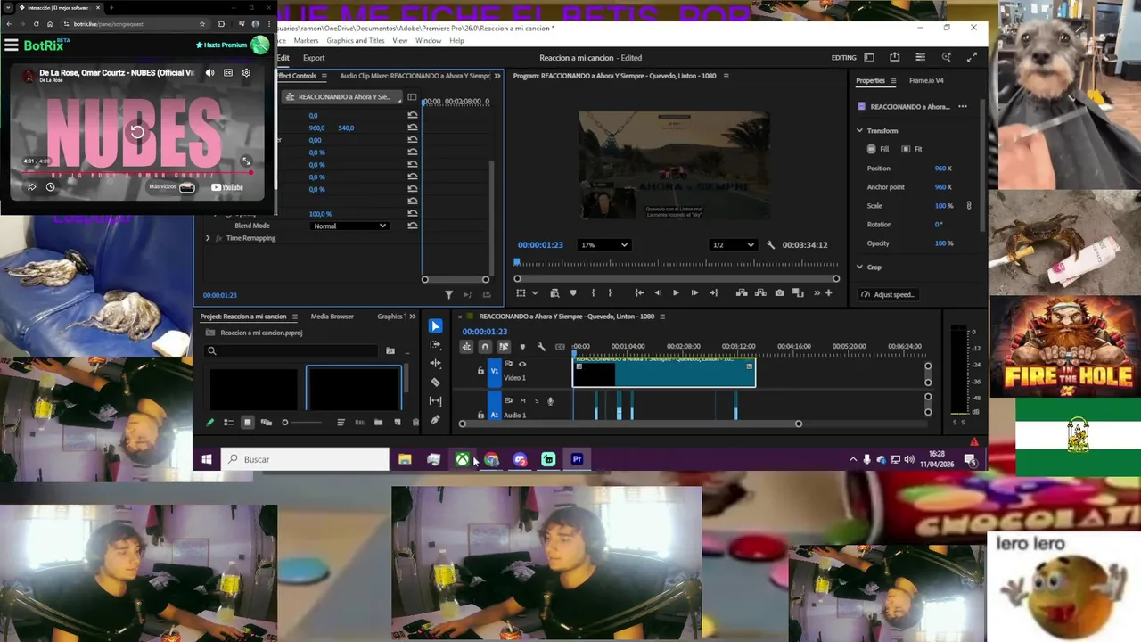Image resolution: width=1141 pixels, height=642 pixels.
Task: Step forward one frame
Action: click(694, 293)
